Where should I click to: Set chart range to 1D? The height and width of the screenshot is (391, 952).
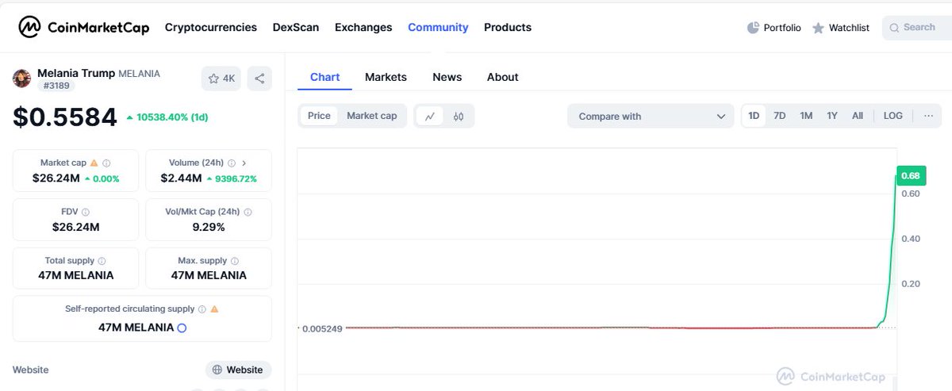(x=754, y=116)
